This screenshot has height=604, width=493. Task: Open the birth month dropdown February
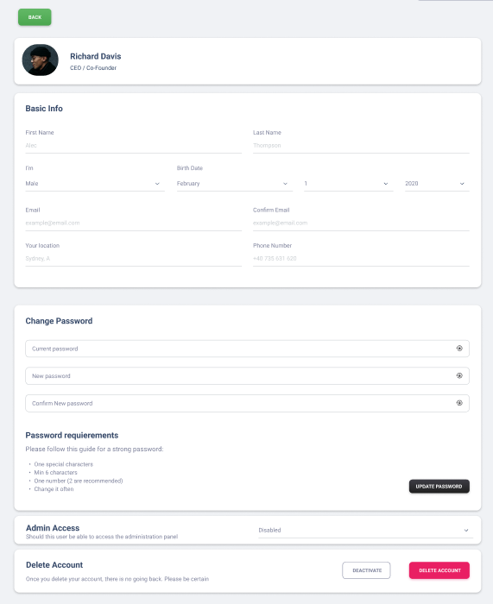tap(234, 183)
